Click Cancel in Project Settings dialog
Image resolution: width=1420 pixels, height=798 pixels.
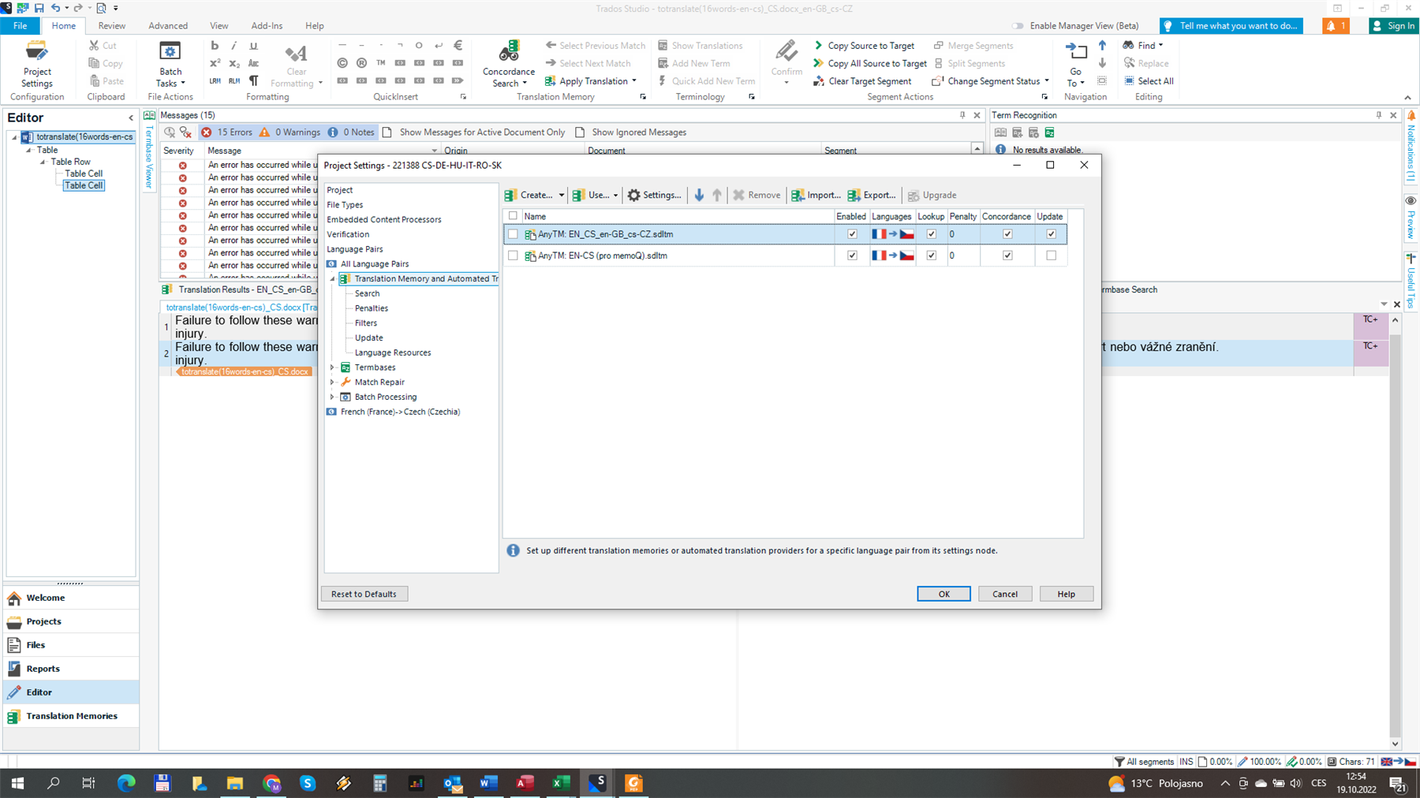[1005, 594]
